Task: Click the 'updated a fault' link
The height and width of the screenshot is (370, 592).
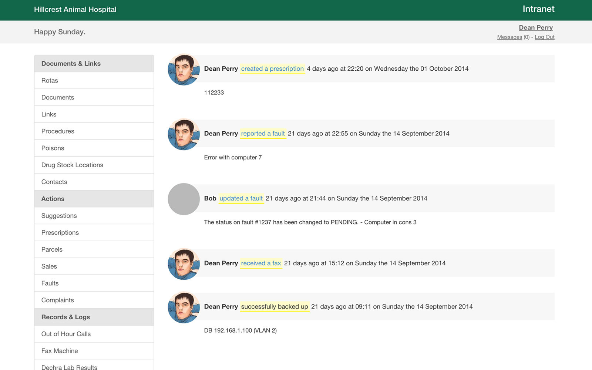Action: 241,198
